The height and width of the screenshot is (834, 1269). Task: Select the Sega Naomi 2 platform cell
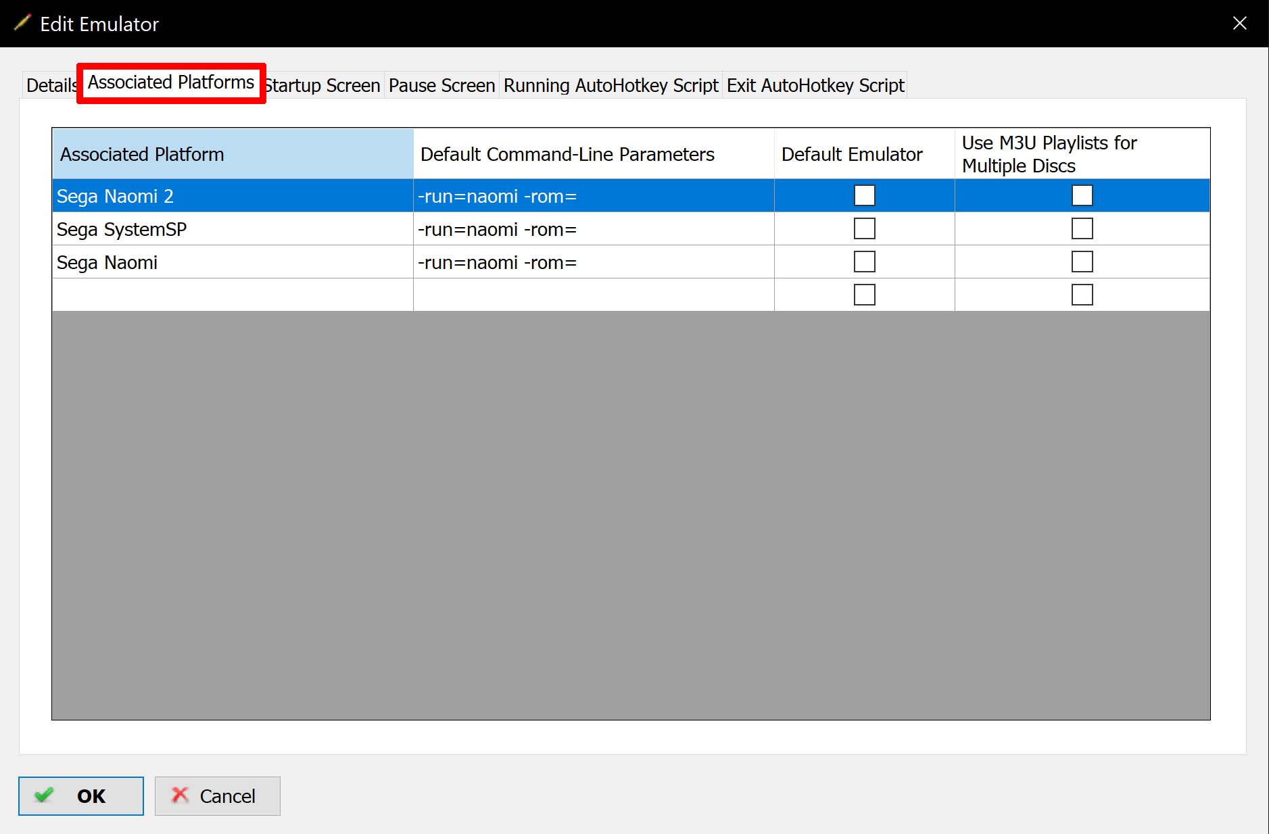[x=233, y=196]
